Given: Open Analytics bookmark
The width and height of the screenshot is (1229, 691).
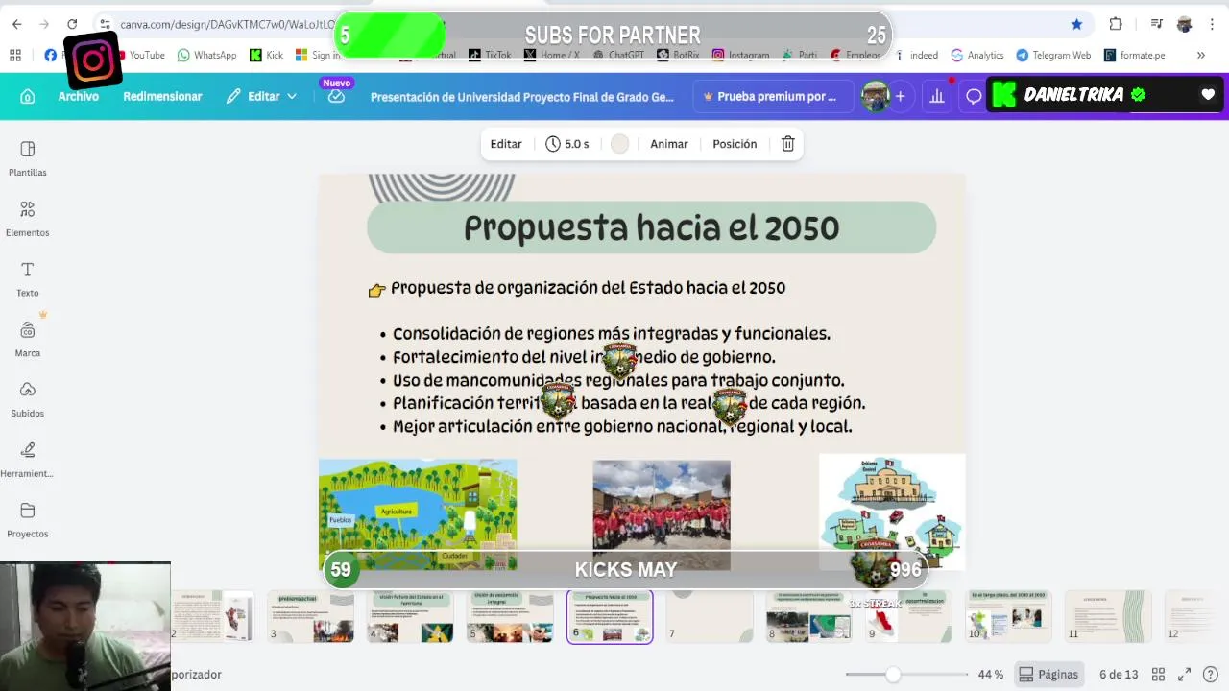Looking at the screenshot, I should 976,56.
